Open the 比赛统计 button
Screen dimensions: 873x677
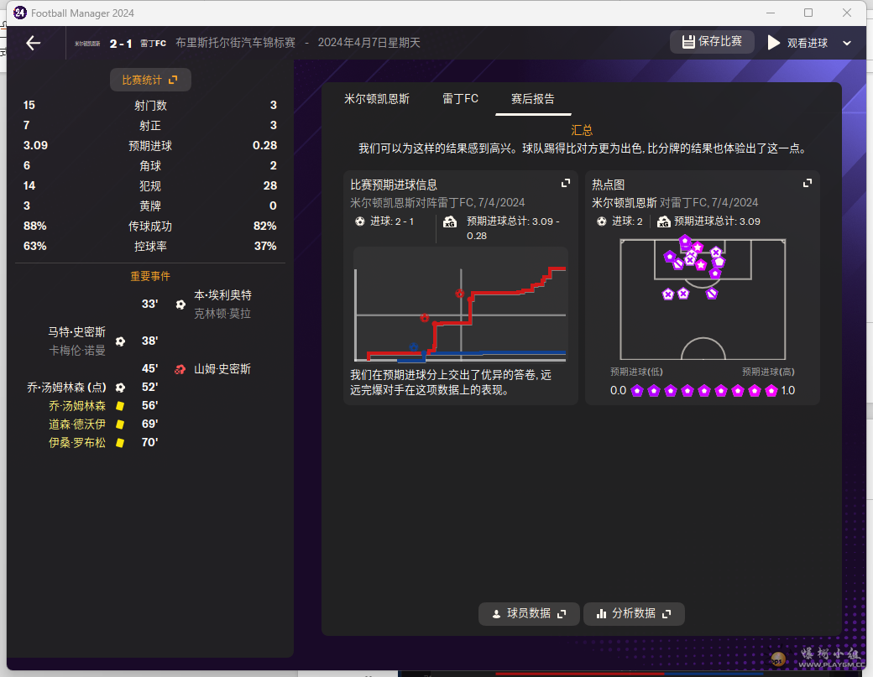[x=150, y=80]
